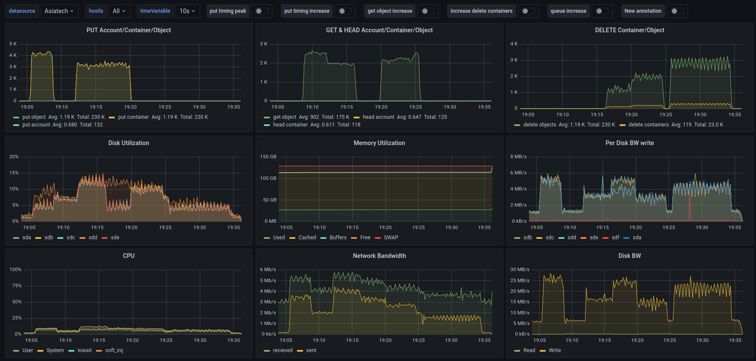Turn on get object increase annotation
Image resolution: width=756 pixels, height=361 pixels.
[x=428, y=11]
